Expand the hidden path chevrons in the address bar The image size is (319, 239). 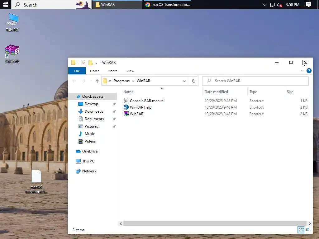tap(110, 81)
